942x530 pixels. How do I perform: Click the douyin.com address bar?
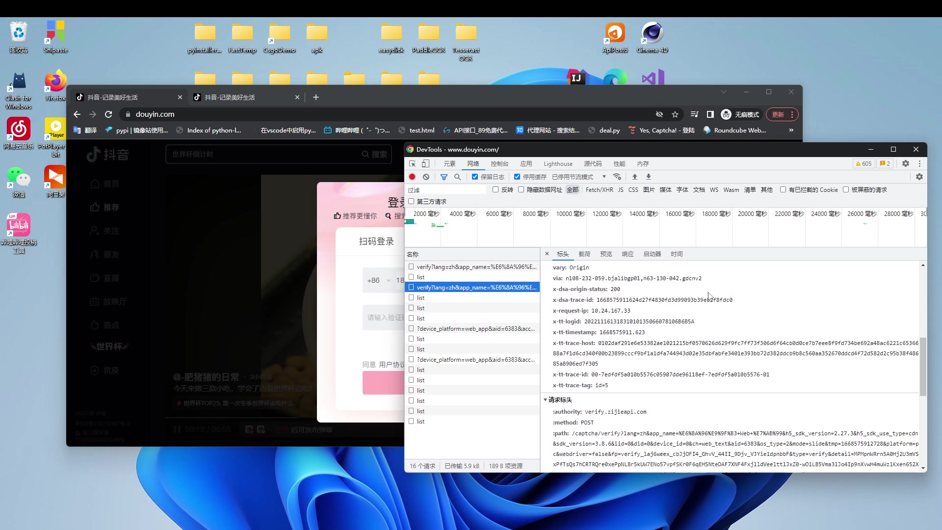[388, 114]
